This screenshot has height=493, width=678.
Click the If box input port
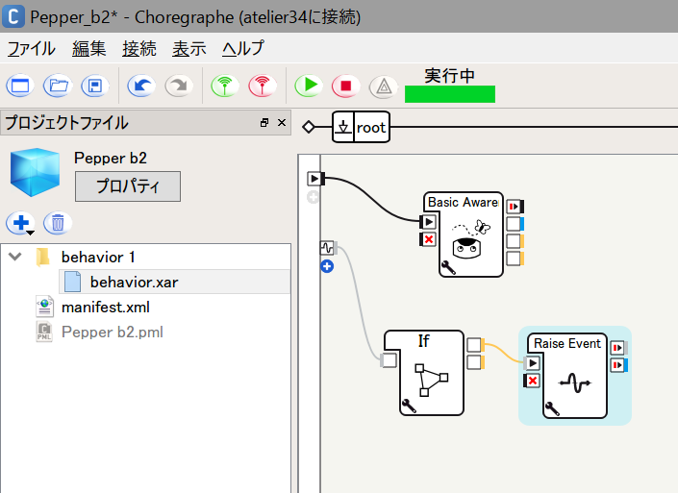[389, 360]
